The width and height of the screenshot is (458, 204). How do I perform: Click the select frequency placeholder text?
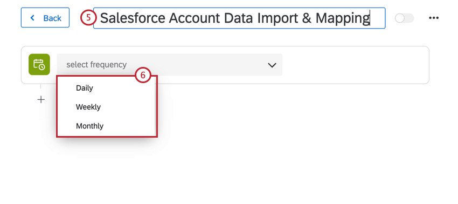(x=96, y=65)
